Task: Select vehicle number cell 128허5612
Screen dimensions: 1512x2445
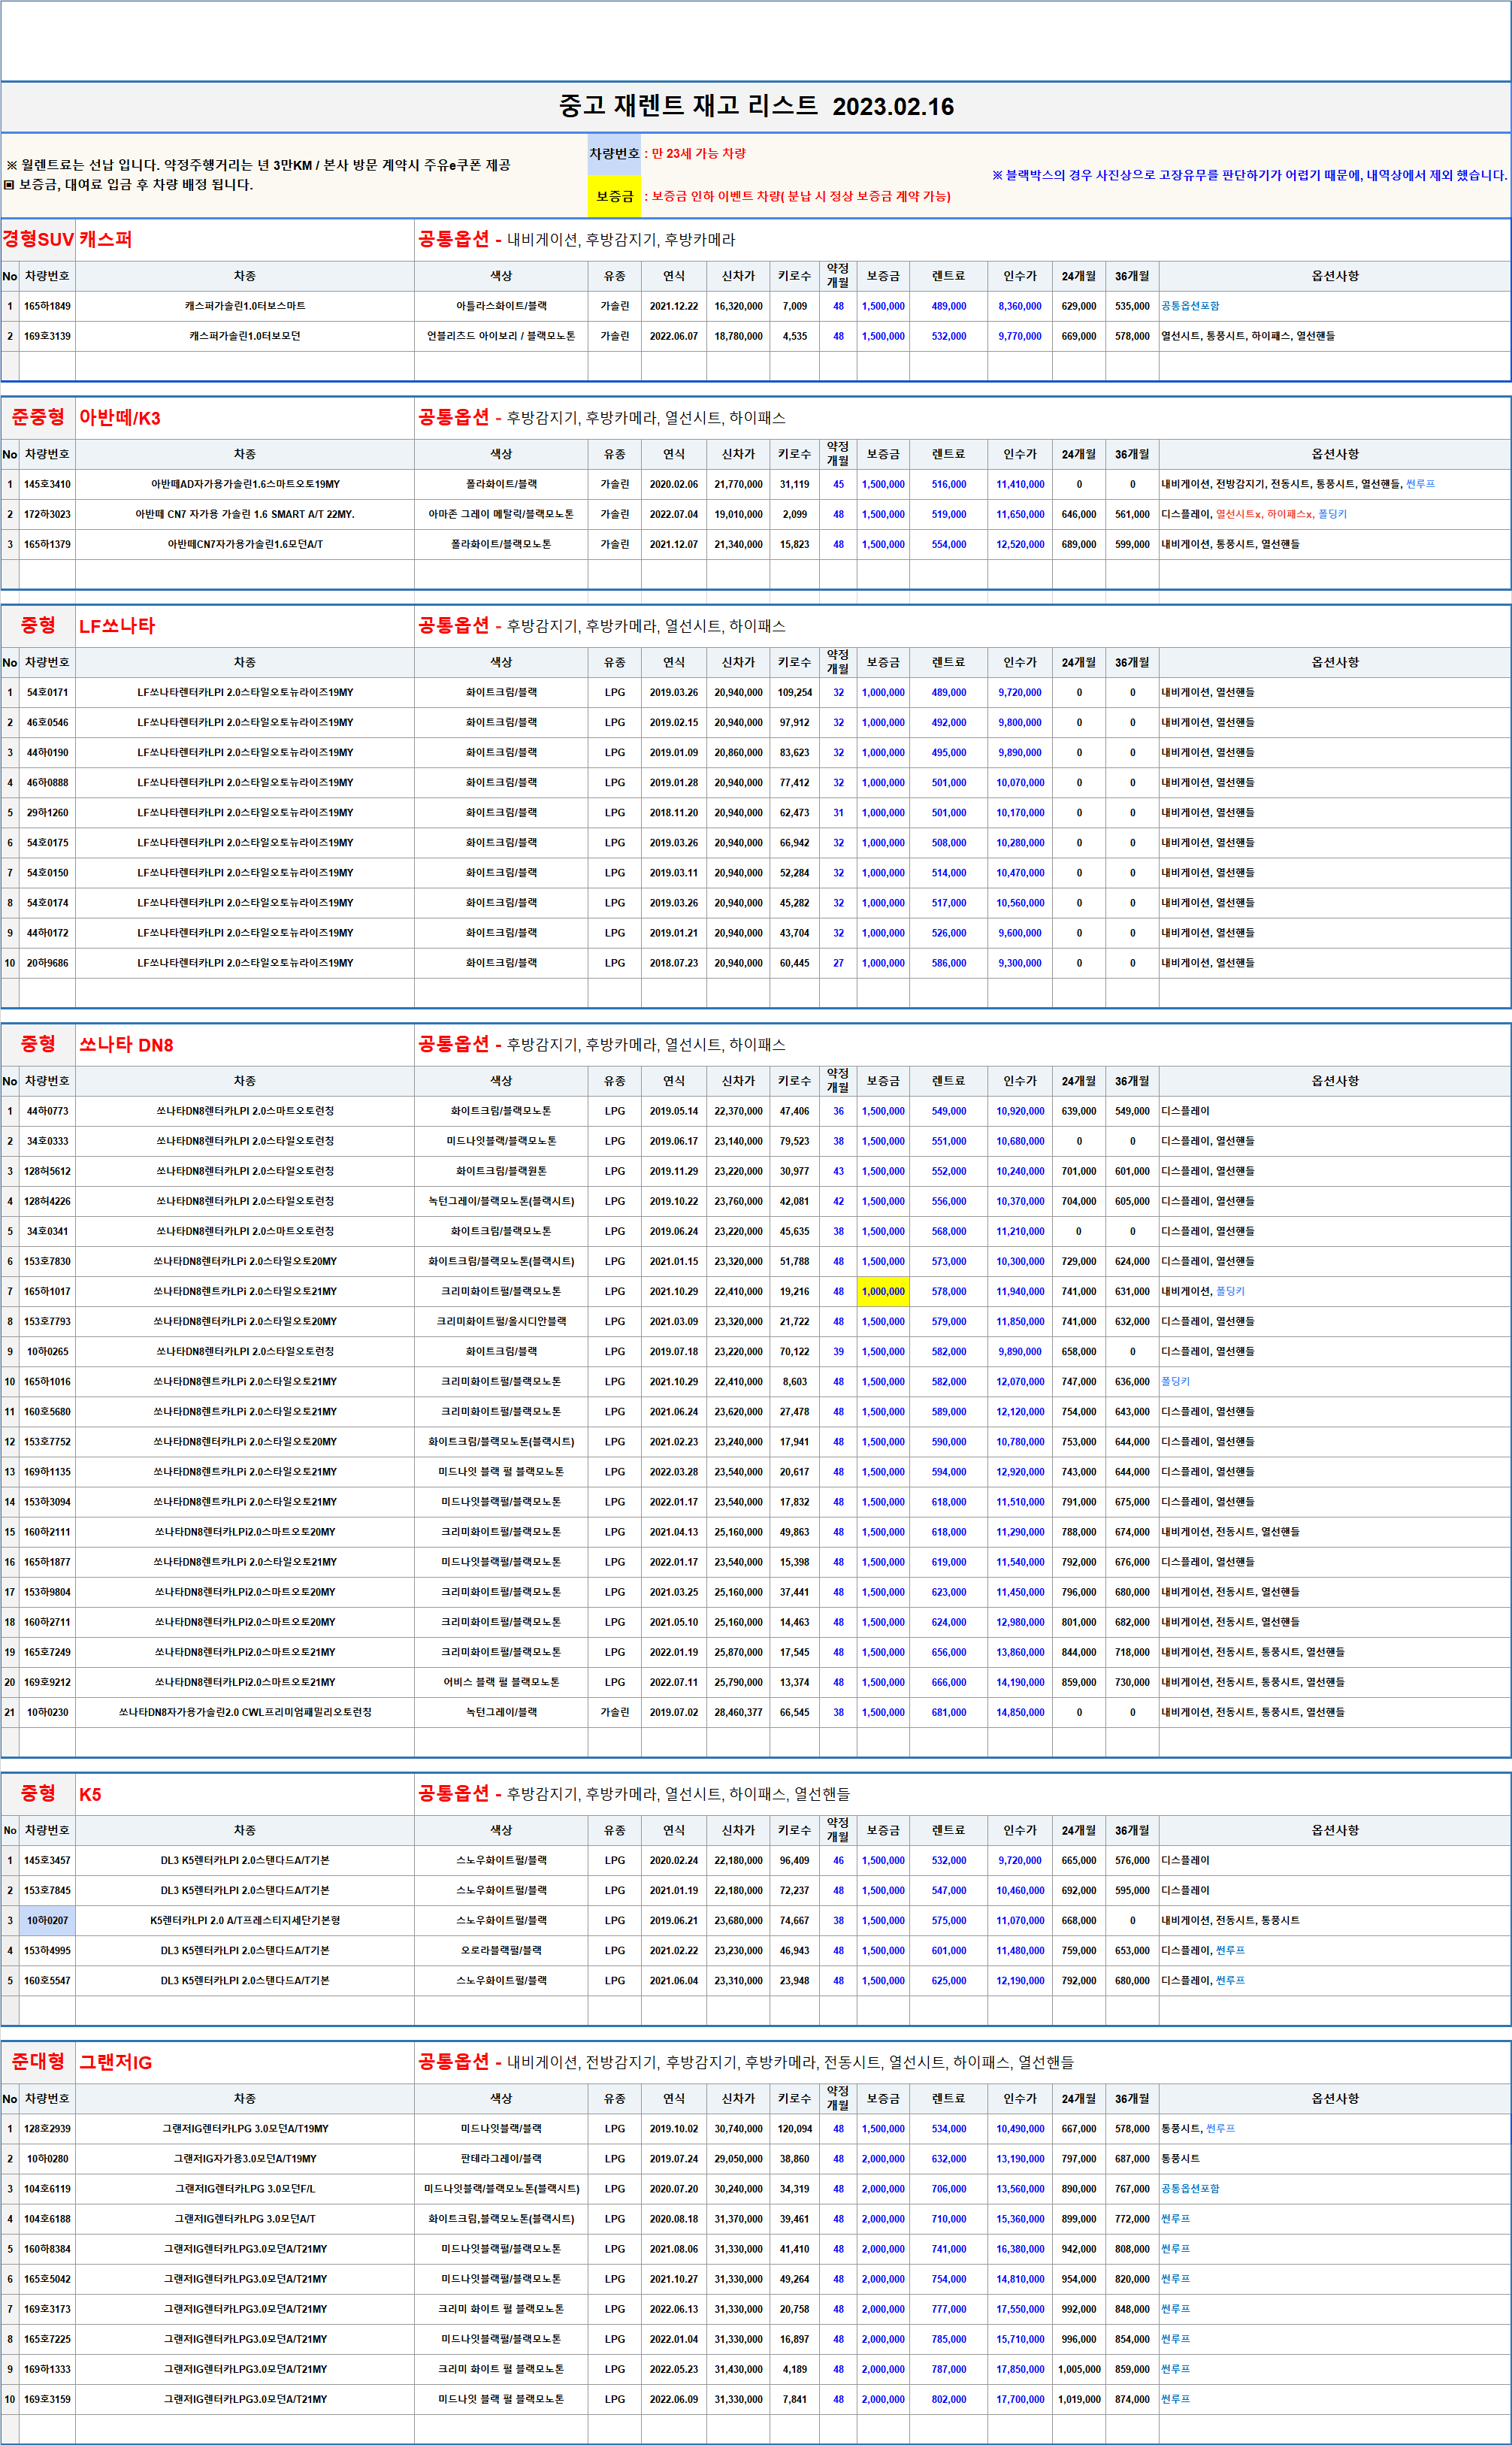Action: point(47,1170)
